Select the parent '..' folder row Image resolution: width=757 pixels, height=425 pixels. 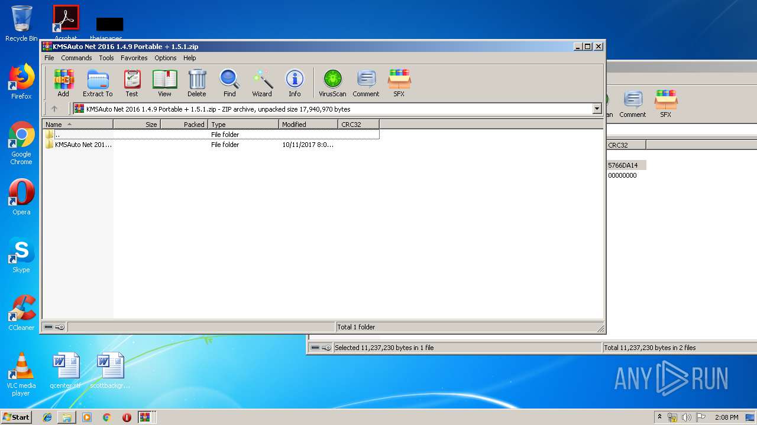pos(211,135)
